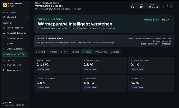Click the PREIS 35.81 ct header stat

click(x=153, y=6)
